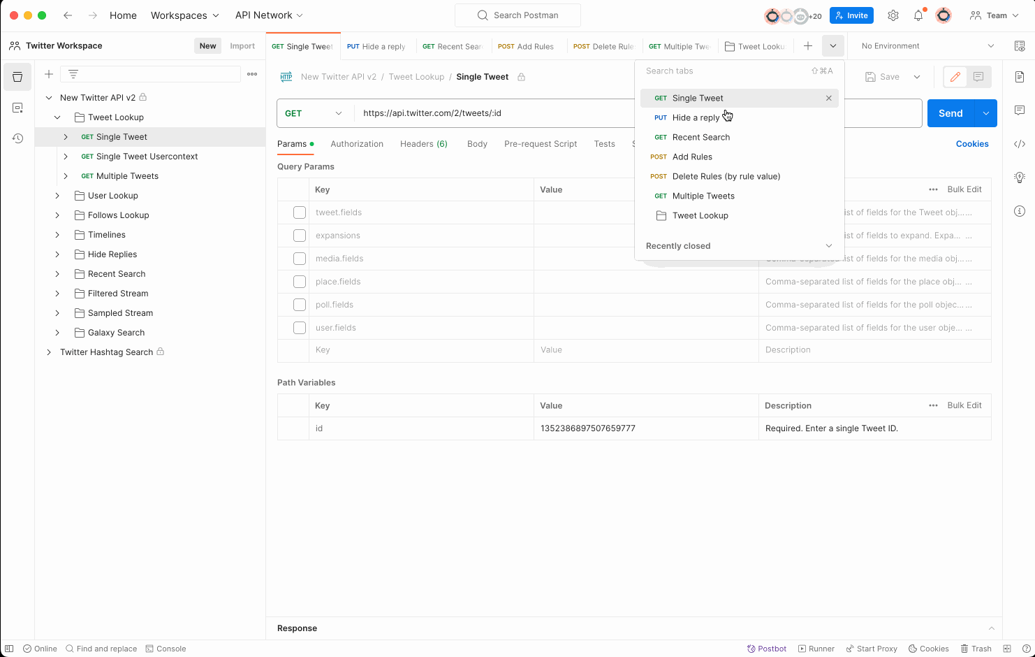The height and width of the screenshot is (657, 1035).
Task: Open the Trash from the status bar
Action: pos(976,649)
